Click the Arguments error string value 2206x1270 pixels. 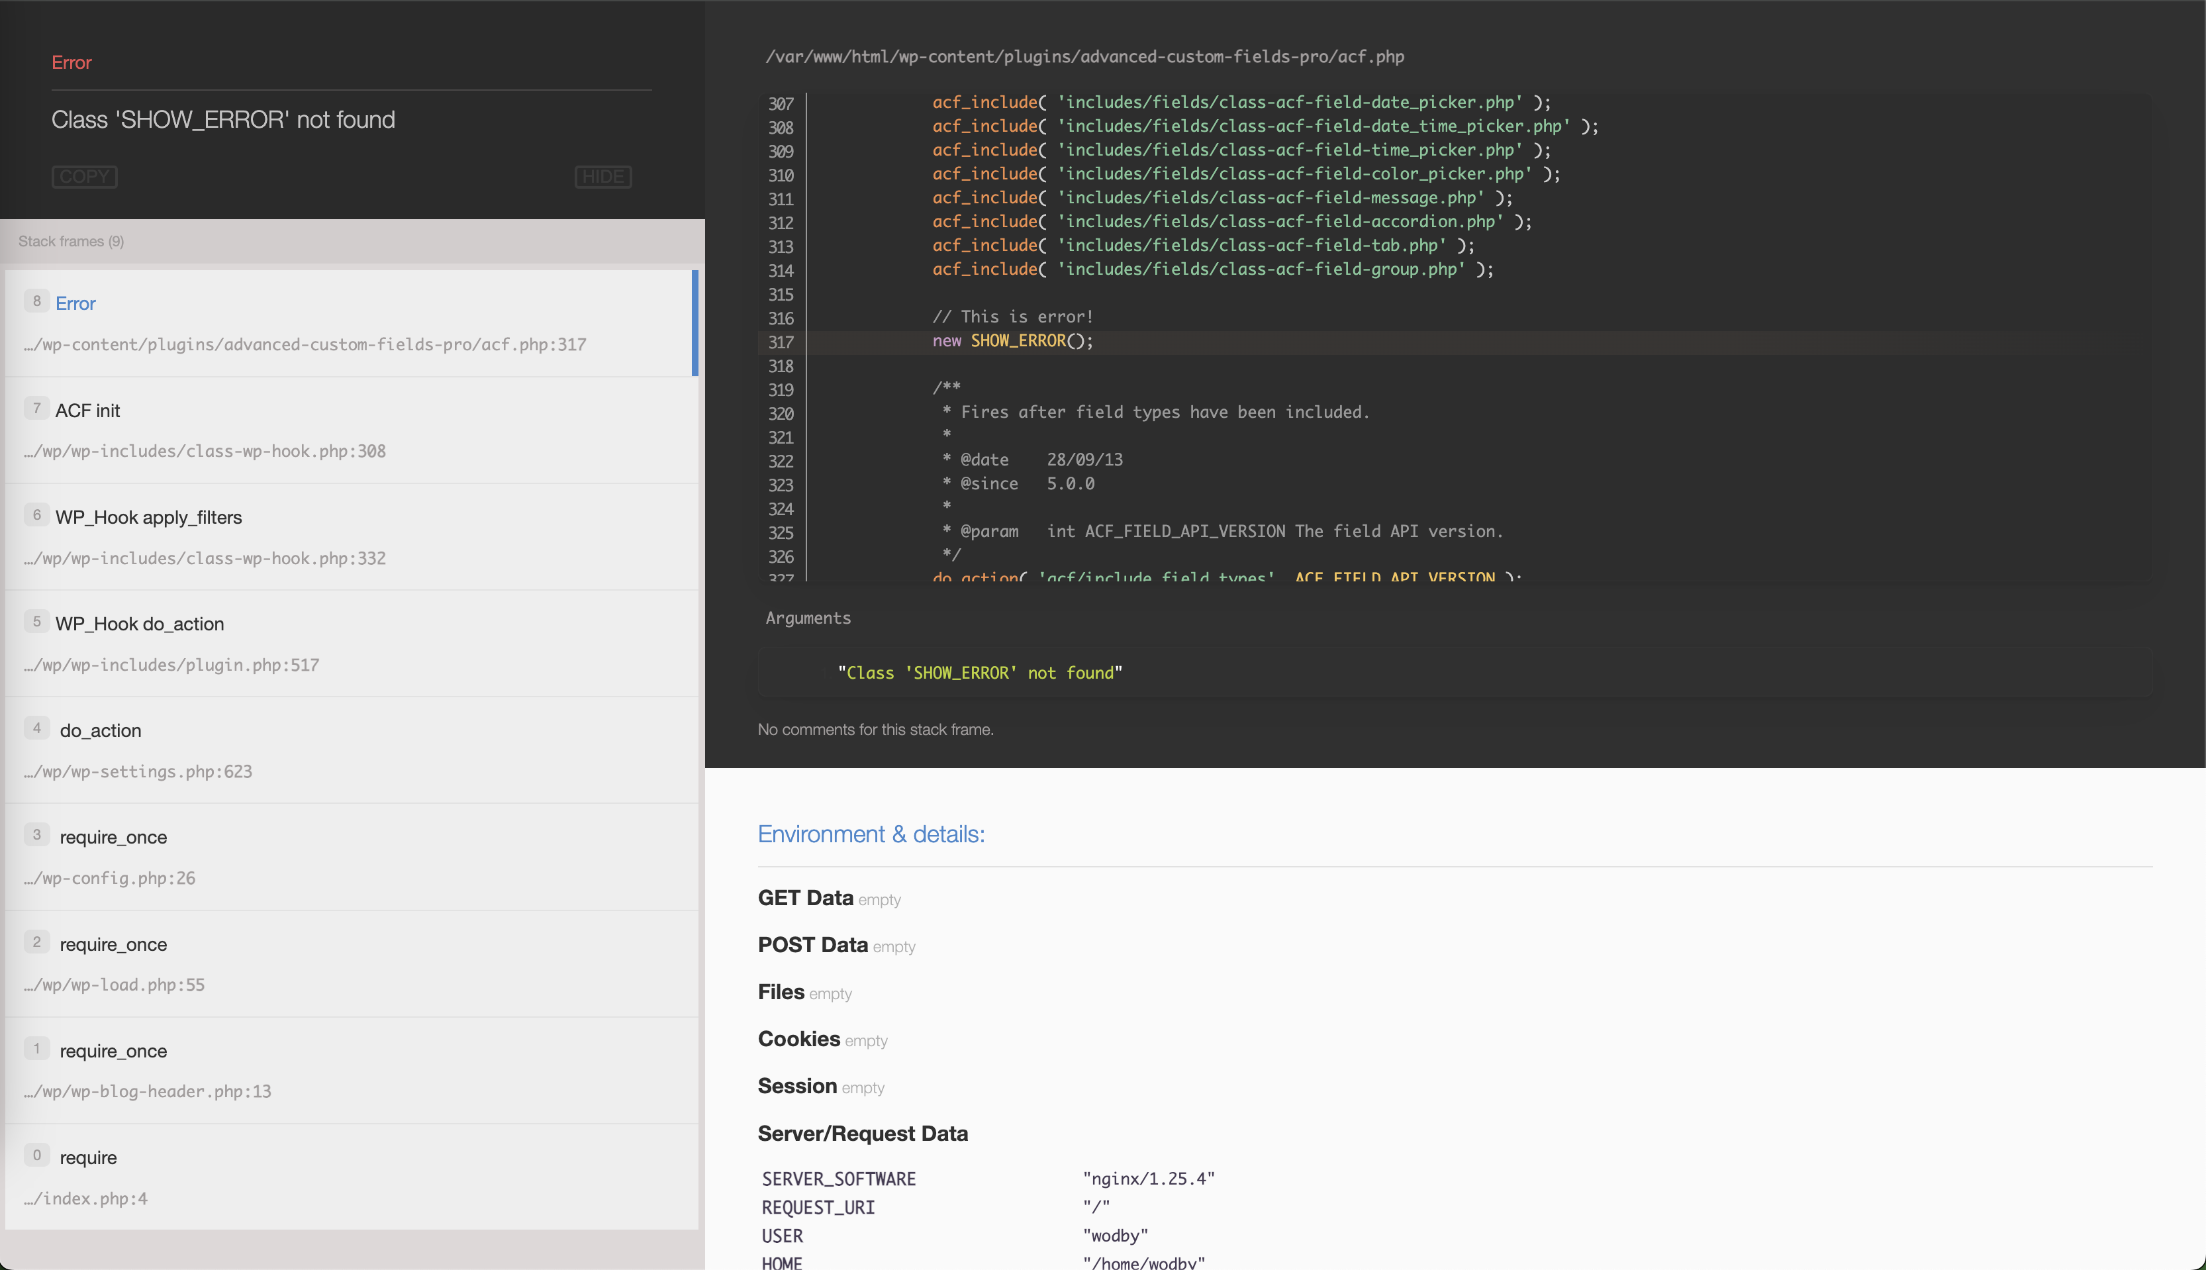tap(979, 673)
